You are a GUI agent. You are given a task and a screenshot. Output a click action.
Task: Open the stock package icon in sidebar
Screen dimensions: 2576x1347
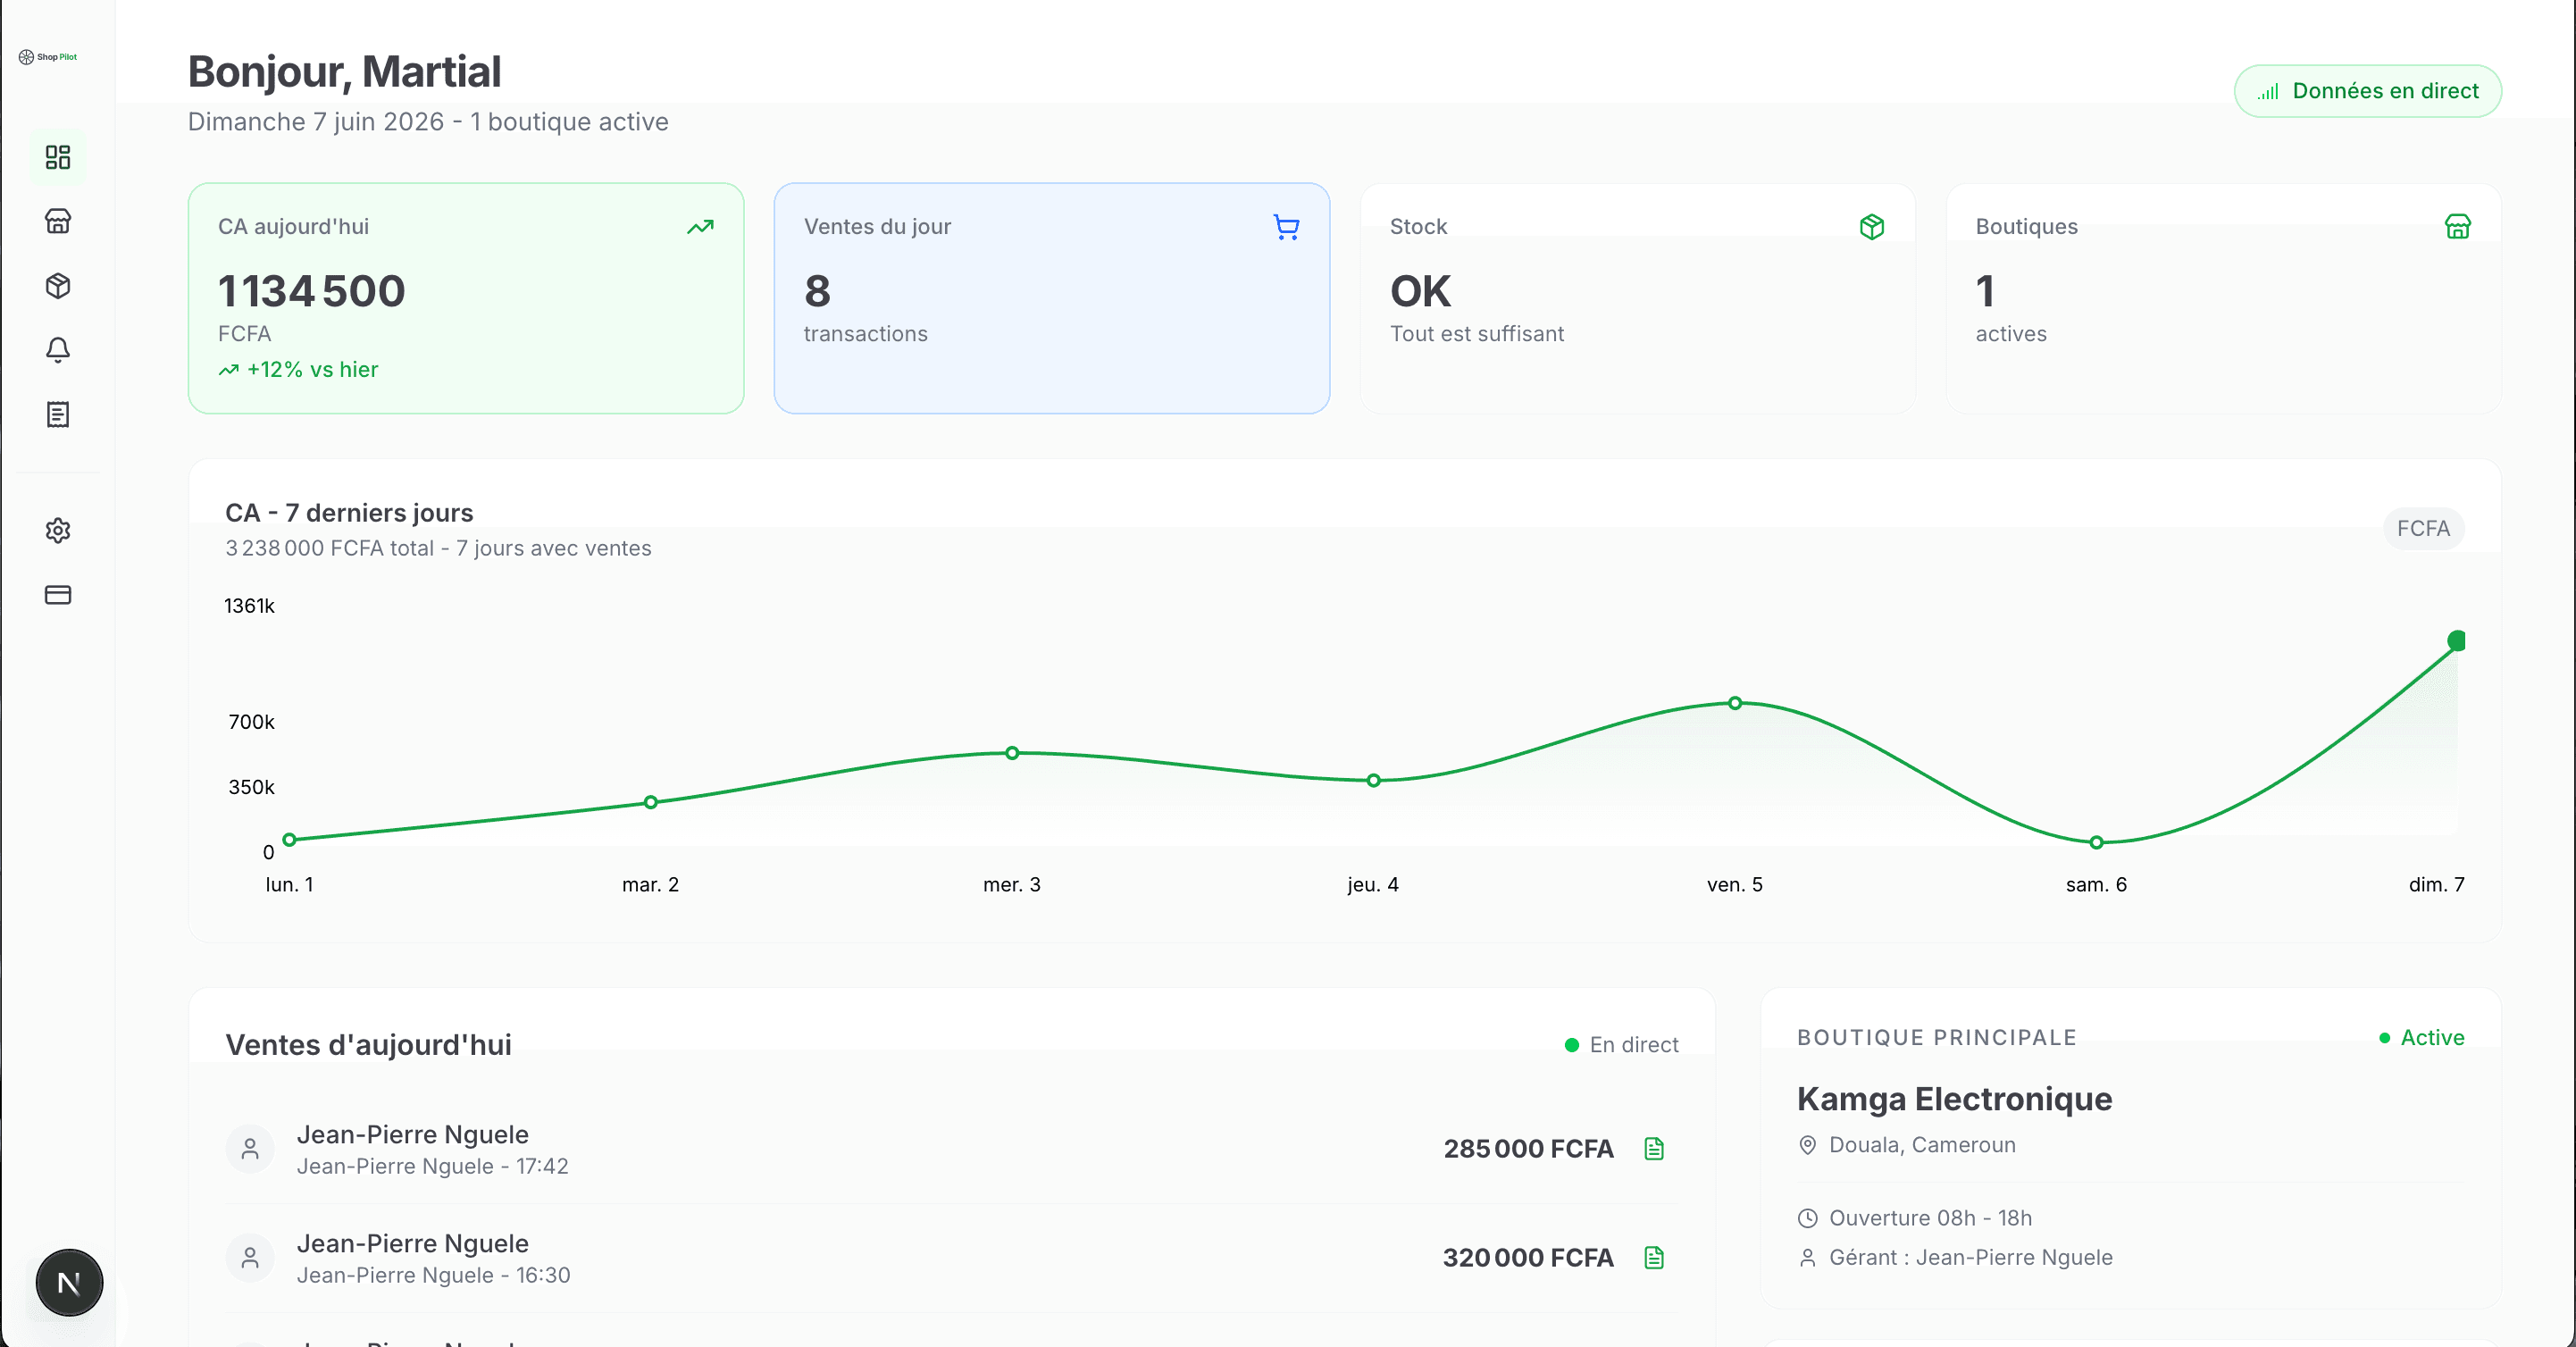[58, 286]
